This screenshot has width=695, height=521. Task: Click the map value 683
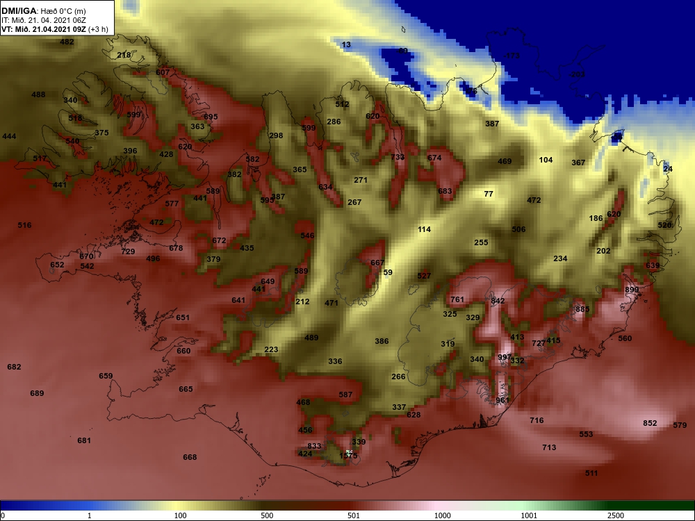pos(445,191)
